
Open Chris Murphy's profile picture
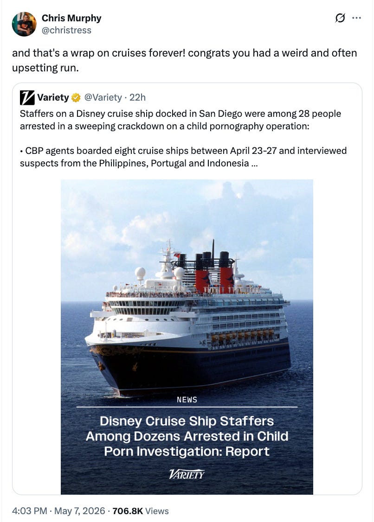pos(24,24)
